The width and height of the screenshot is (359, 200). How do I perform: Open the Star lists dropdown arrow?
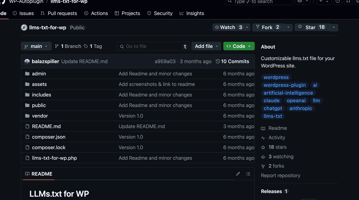334,27
